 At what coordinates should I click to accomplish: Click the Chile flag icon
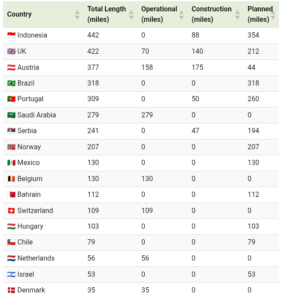[x=11, y=242]
